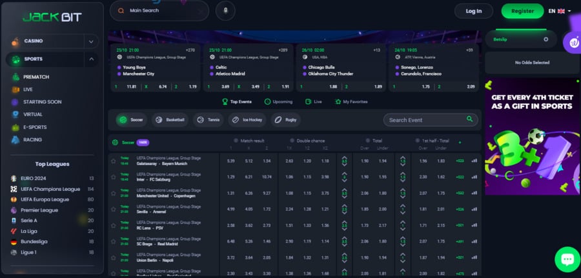581x278 pixels.
Task: Click the Prematch sidebar icon
Action: 15,77
